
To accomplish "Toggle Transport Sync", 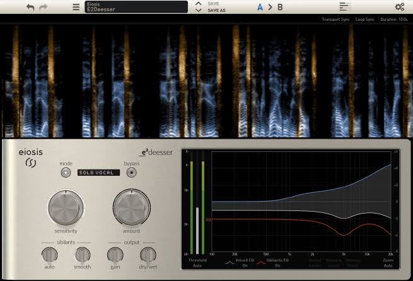I will (x=335, y=20).
